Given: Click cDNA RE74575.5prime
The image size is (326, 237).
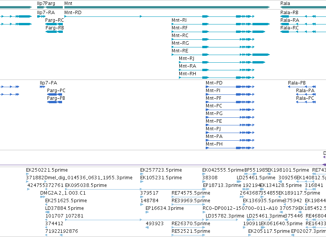Looking at the screenshot, I should click(x=191, y=193).
